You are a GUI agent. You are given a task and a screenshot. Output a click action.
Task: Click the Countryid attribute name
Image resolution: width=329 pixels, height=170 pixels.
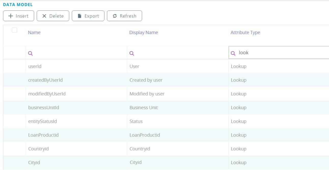point(38,149)
